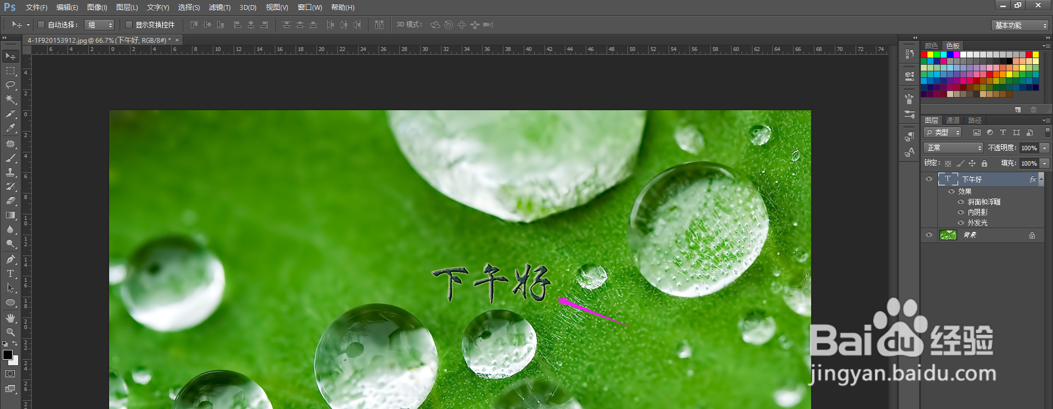Select the History Brush tool
Image resolution: width=1053 pixels, height=409 pixels.
coord(10,186)
